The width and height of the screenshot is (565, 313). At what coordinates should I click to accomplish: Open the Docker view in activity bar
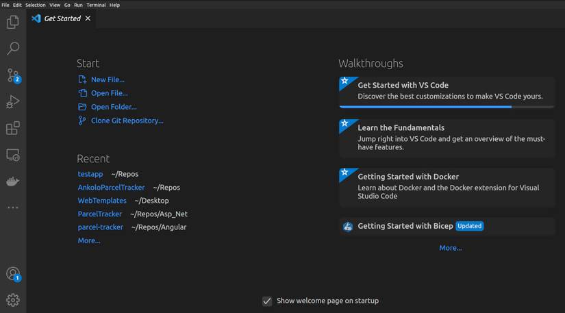(x=13, y=181)
